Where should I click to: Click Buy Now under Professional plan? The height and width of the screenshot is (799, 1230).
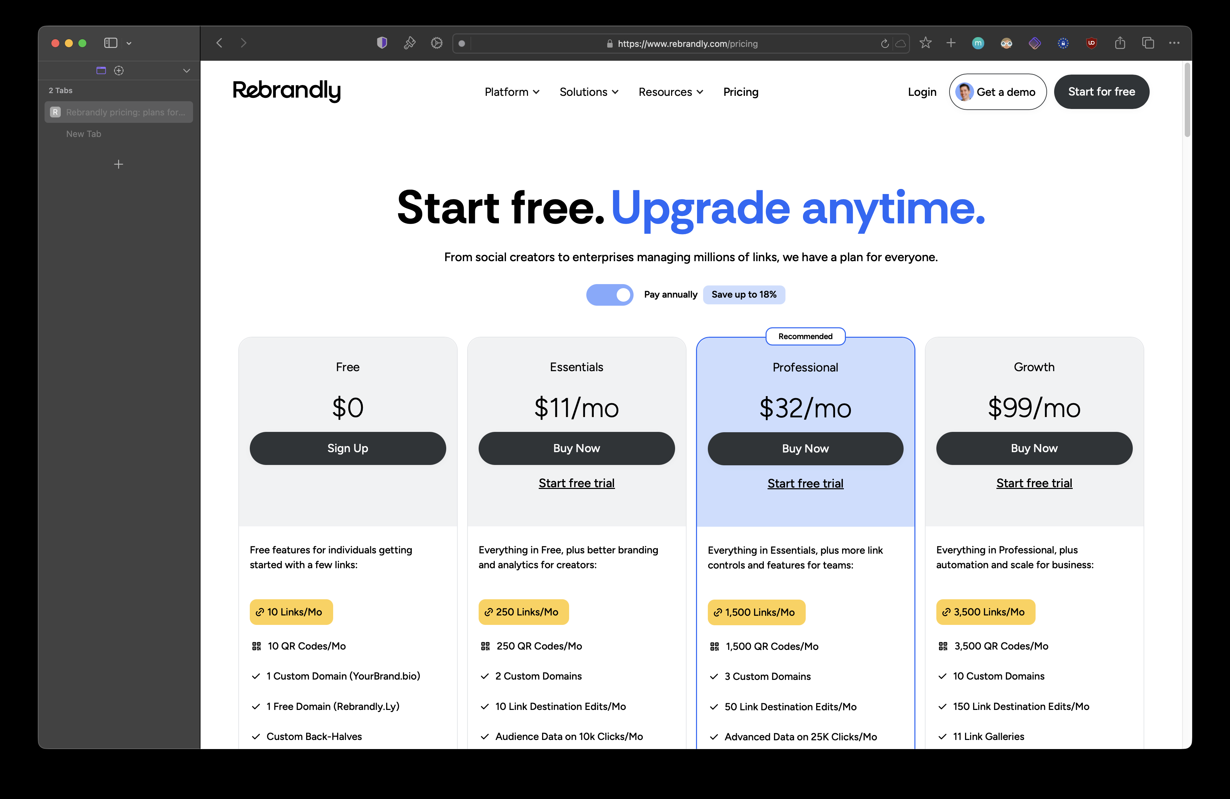(805, 448)
